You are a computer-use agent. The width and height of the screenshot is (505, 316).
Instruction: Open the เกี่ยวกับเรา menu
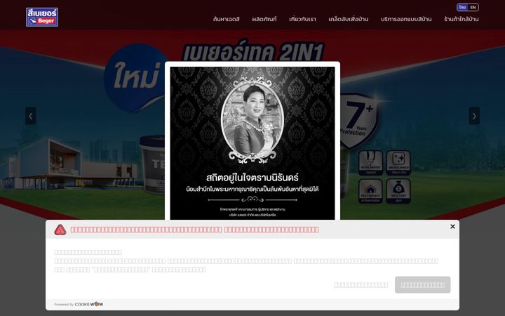pos(302,19)
